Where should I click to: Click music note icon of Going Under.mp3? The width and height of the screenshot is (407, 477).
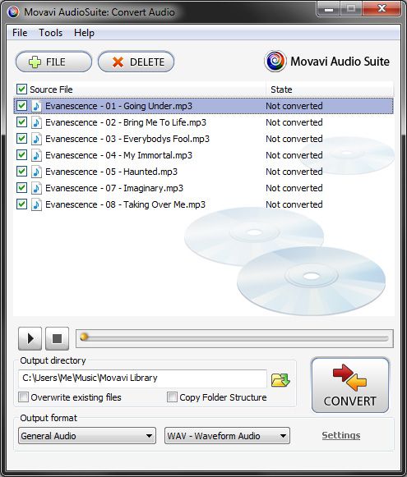point(36,106)
